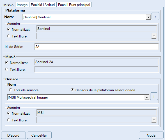This screenshot has height=140, width=165.
Task: Expand the sensor name dropdown arrow
Action: click(147, 97)
